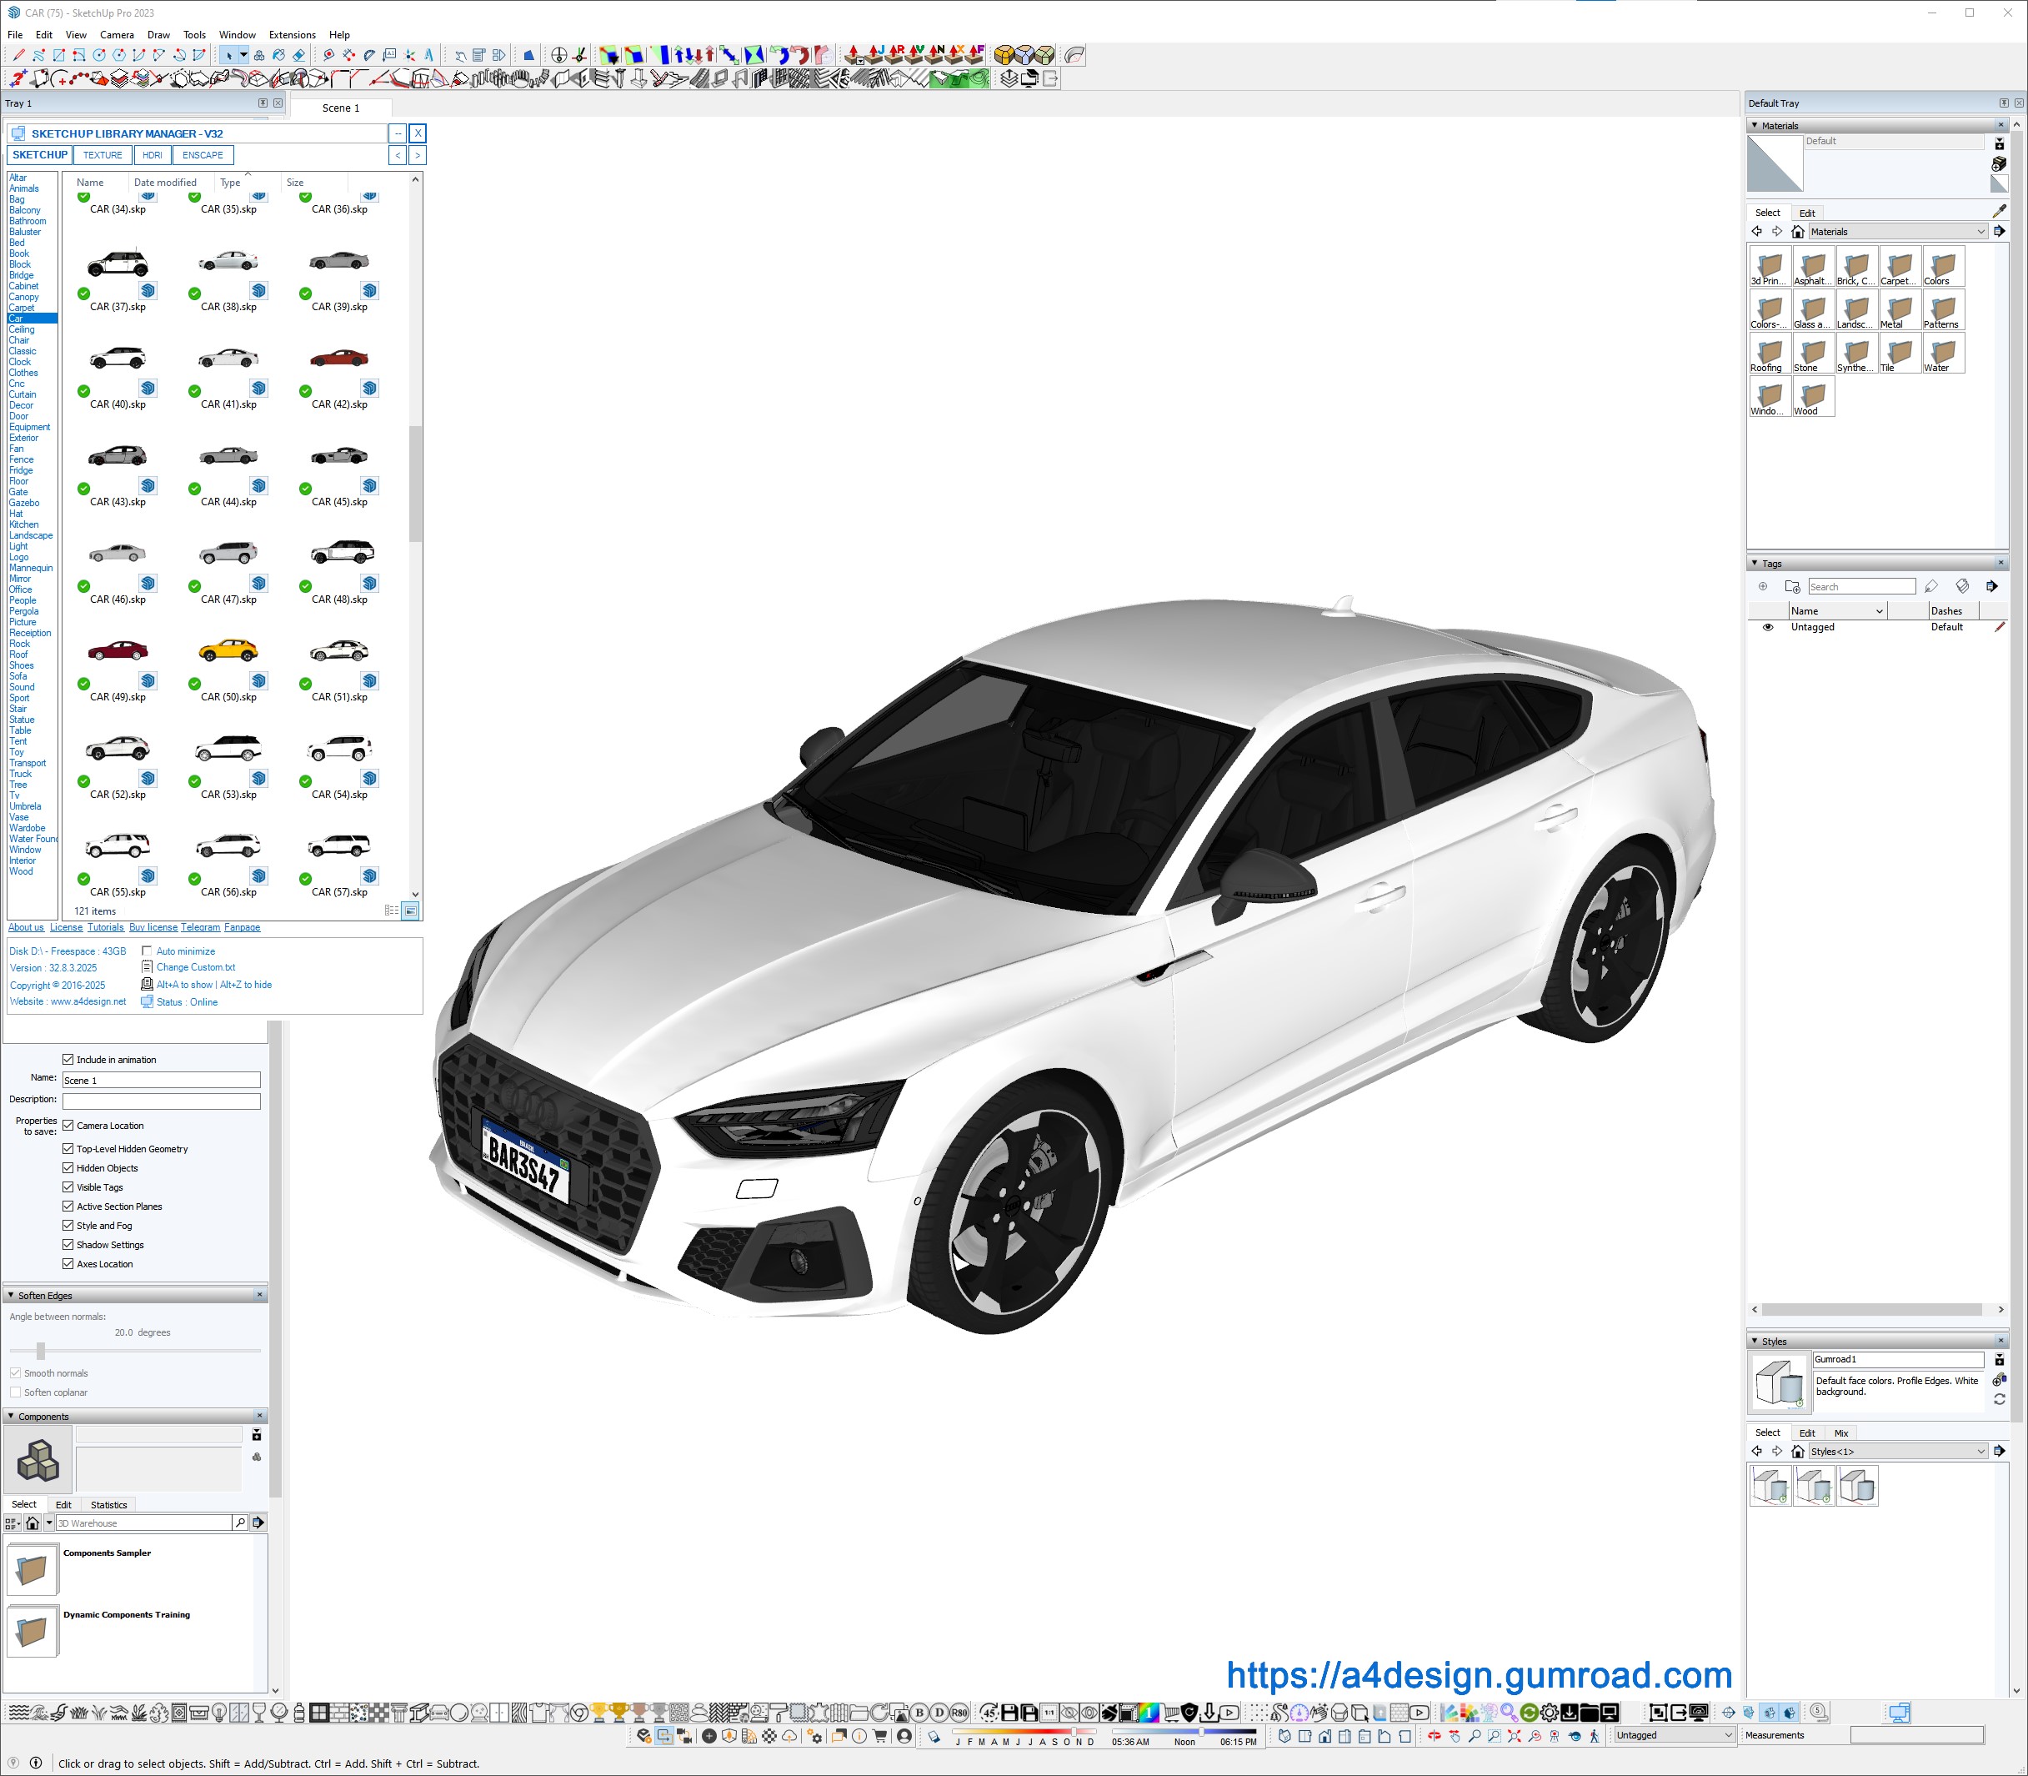Open the Tutorials link
The width and height of the screenshot is (2028, 1776).
tap(105, 928)
